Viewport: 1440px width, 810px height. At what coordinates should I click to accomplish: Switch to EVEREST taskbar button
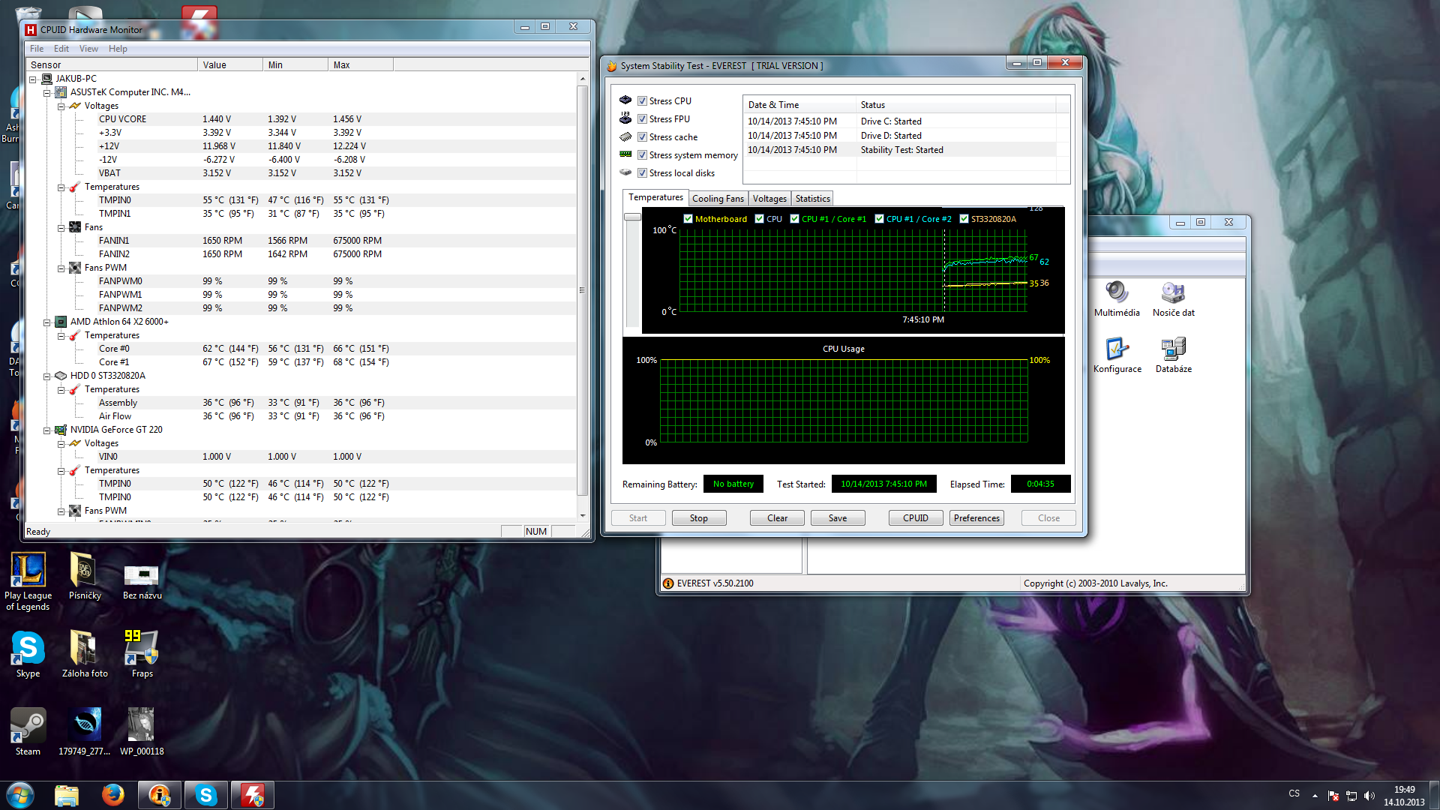click(160, 795)
